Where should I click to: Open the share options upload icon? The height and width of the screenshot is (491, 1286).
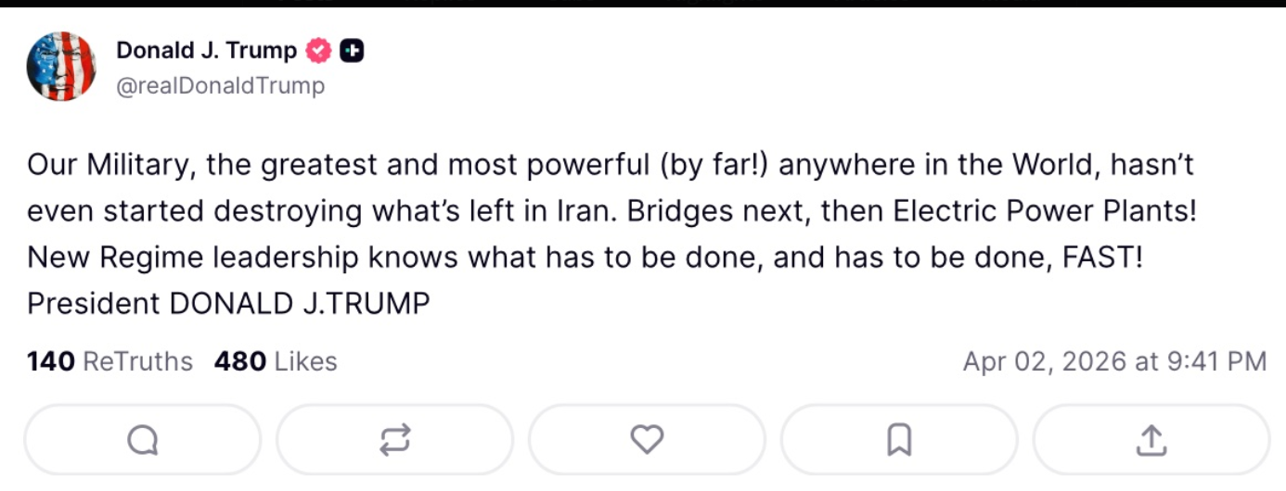pos(1151,440)
